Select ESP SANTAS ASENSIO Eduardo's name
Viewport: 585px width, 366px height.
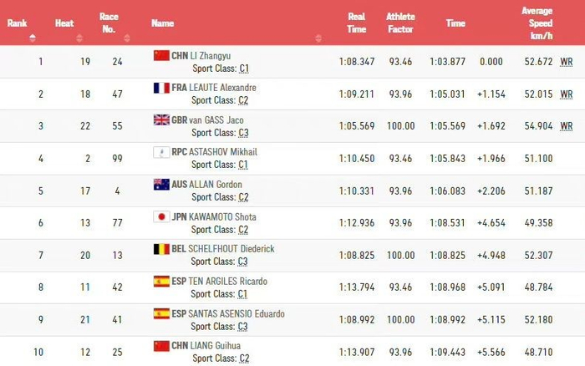242,313
